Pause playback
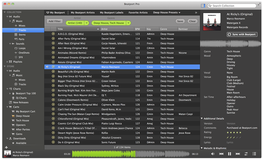 click(229, 154)
